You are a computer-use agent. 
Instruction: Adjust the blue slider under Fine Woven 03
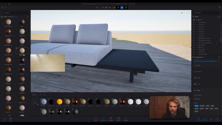point(207,61)
